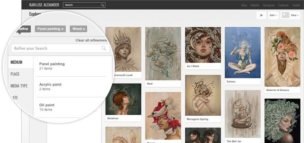Remove the Wood filter tag
This screenshot has width=304, height=143.
click(x=84, y=29)
